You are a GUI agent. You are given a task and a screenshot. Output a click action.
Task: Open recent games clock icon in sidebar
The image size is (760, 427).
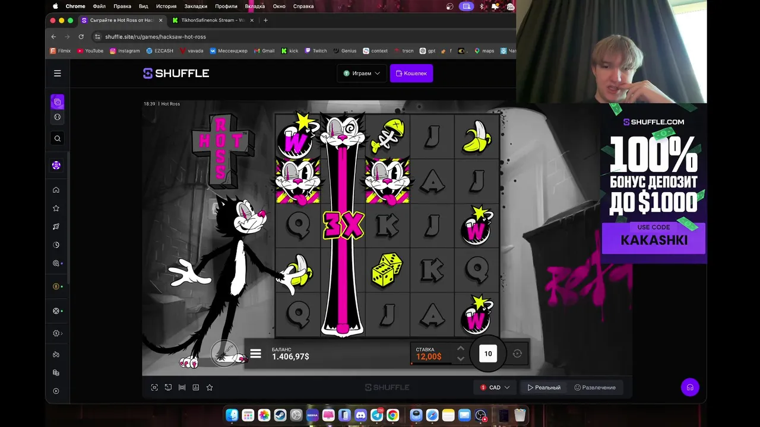tap(56, 245)
